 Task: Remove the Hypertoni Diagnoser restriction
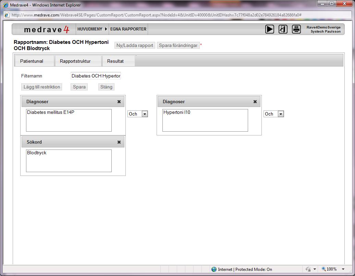[x=255, y=102]
